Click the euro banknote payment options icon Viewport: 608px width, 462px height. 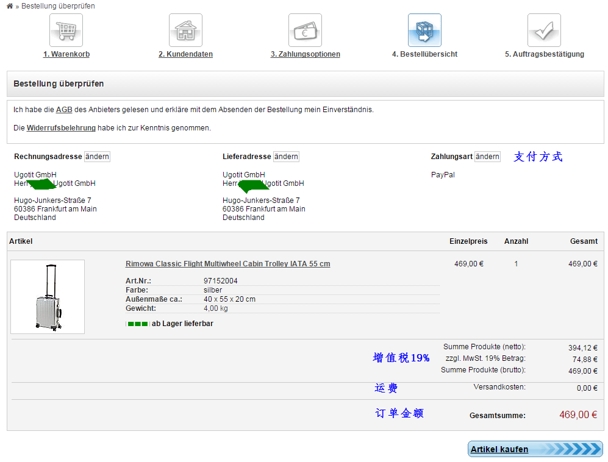305,30
